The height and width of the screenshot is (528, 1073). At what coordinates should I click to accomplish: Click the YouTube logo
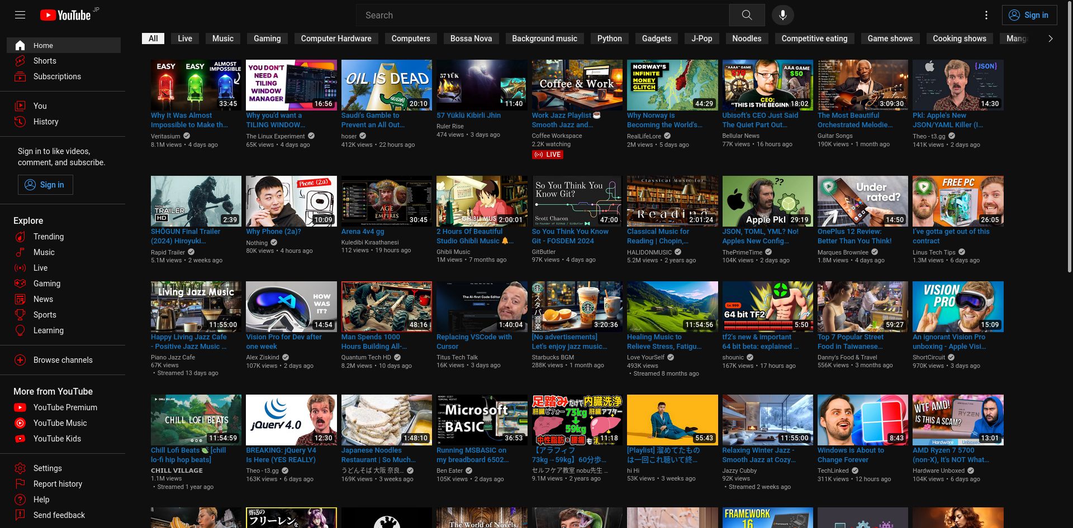coord(65,15)
